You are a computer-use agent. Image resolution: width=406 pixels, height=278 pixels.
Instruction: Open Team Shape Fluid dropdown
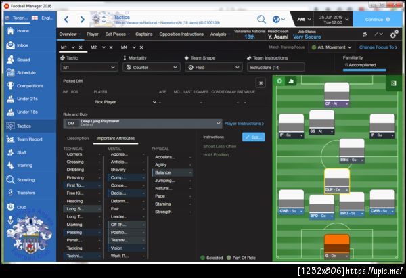click(214, 67)
